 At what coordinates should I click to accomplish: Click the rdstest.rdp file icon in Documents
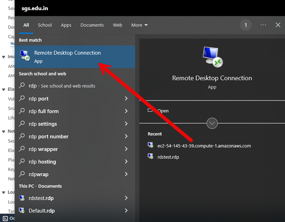point(22,198)
